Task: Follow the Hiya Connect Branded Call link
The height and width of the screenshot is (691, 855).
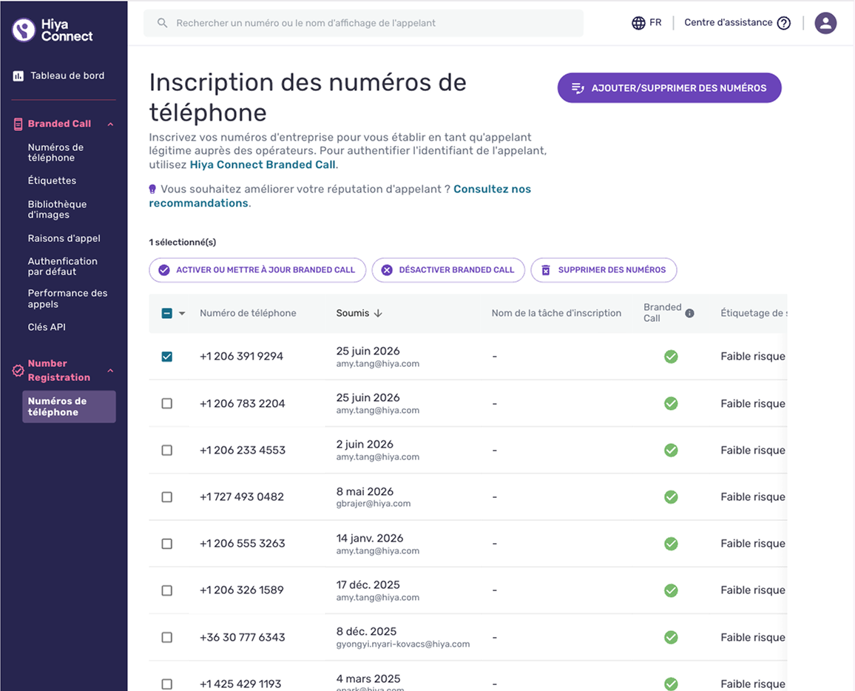Action: 263,165
